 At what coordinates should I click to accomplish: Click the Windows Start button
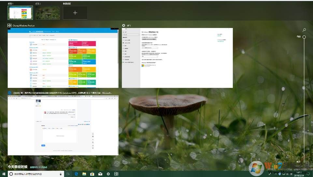coord(4,174)
